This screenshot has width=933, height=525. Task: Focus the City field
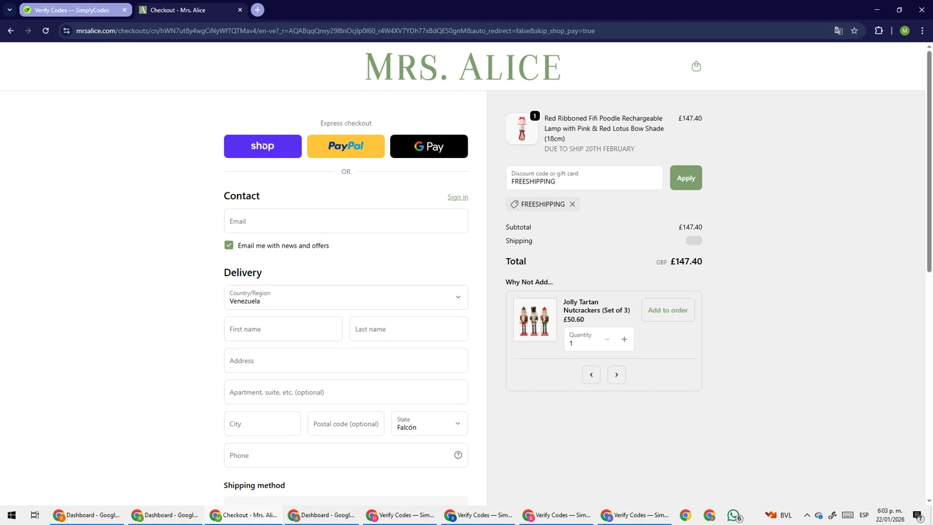click(262, 424)
